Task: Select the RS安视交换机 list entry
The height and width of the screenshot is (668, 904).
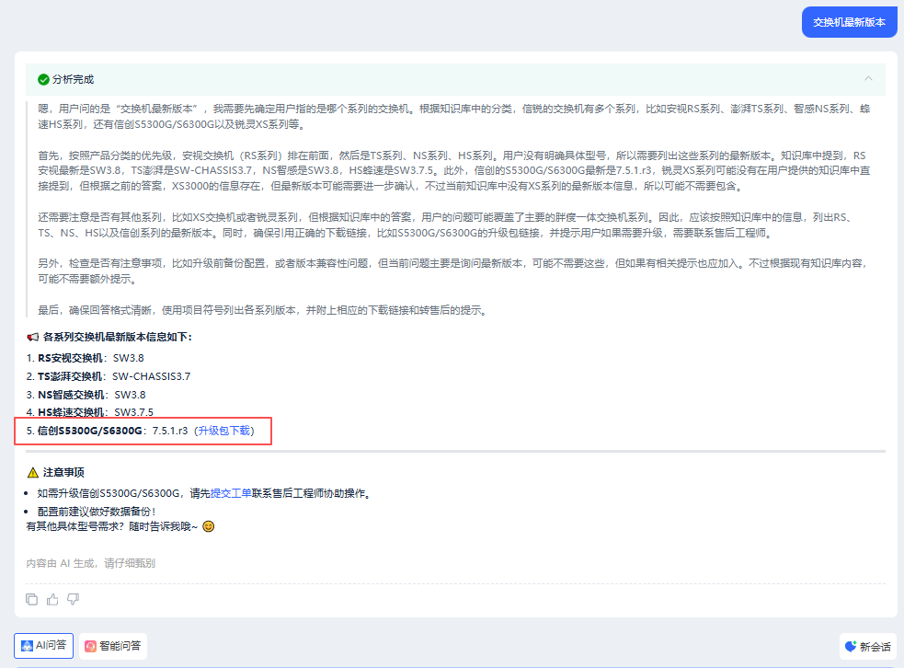Action: (x=86, y=358)
